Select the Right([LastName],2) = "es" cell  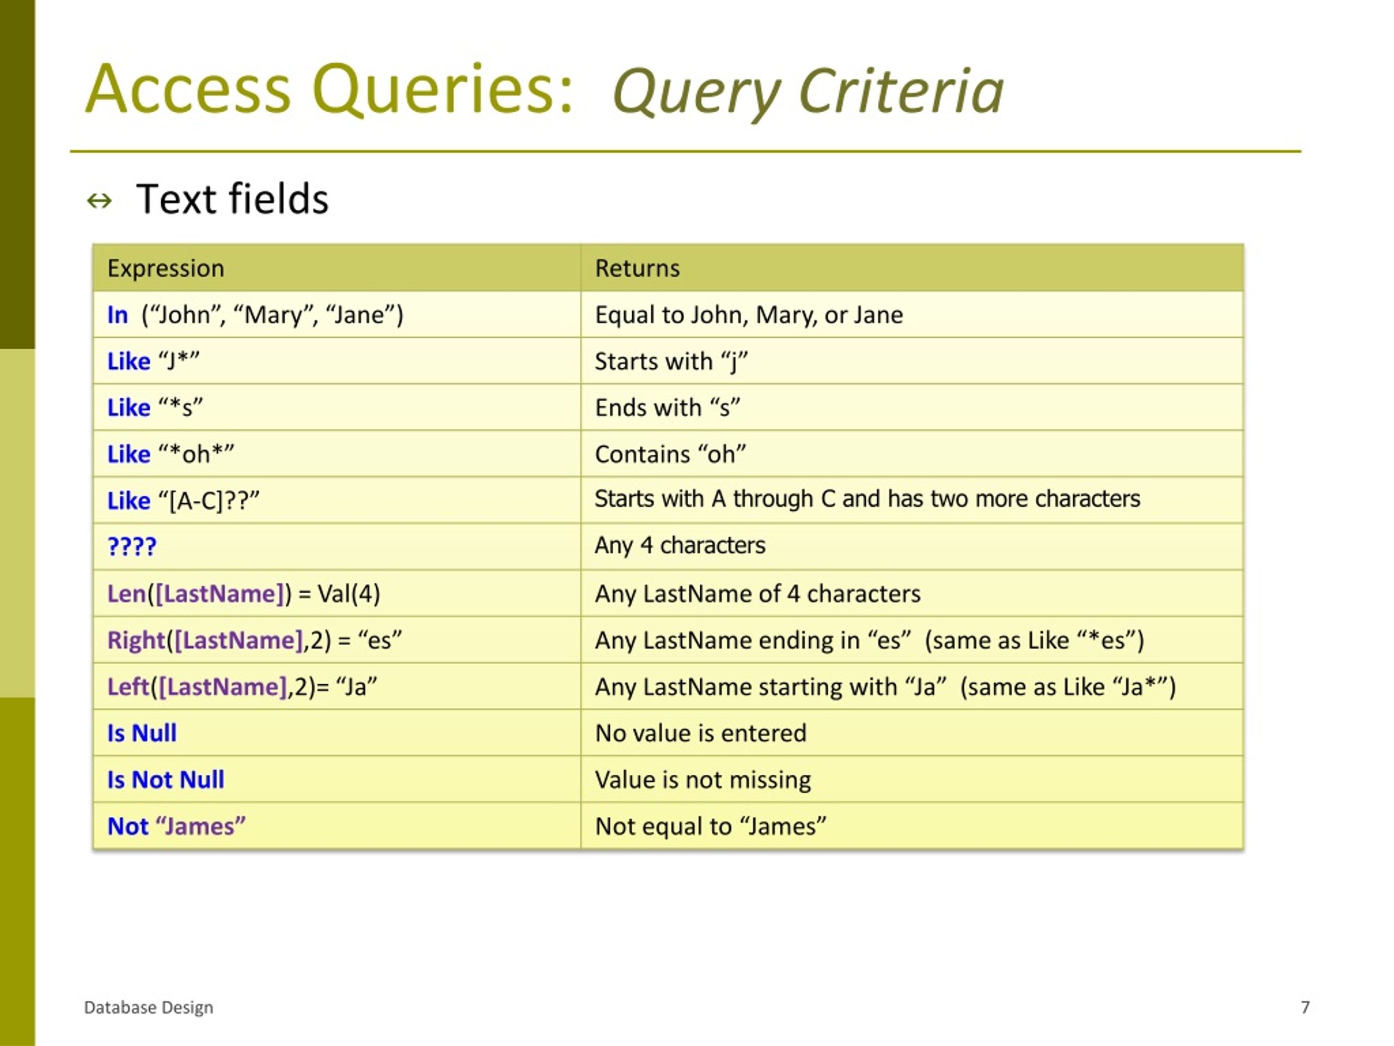tap(337, 640)
